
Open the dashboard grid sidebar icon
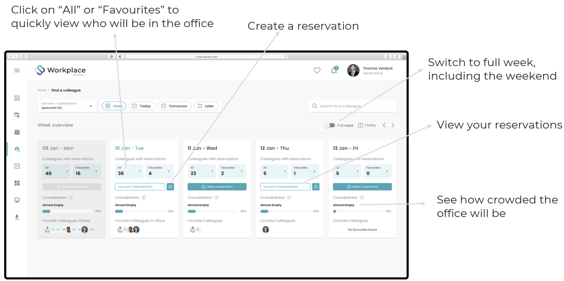click(x=17, y=183)
